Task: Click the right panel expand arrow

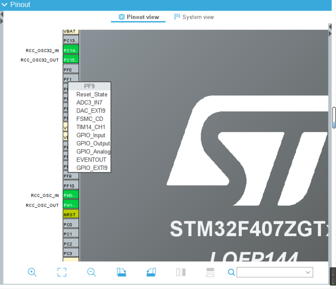Action: pos(330,34)
